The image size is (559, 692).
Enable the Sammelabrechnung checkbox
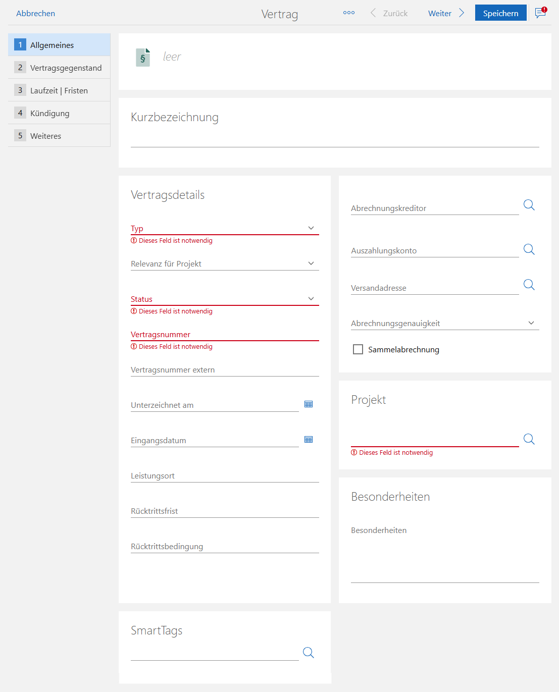click(x=358, y=349)
